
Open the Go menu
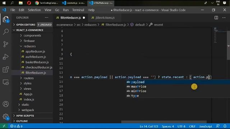pos(57,10)
